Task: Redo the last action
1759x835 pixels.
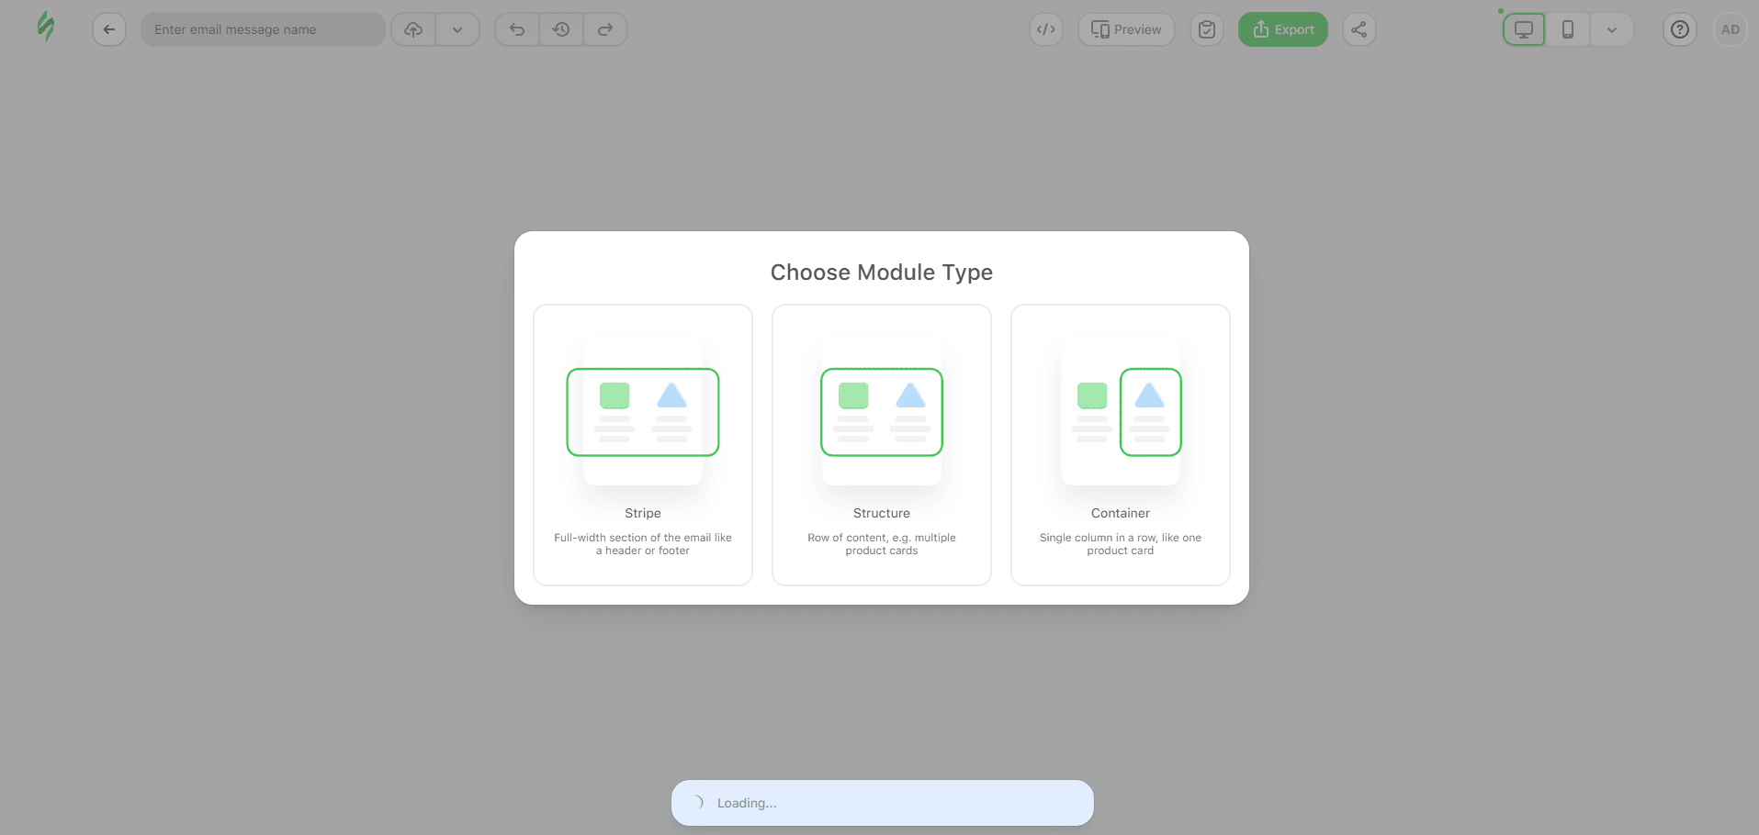Action: pyautogui.click(x=605, y=29)
